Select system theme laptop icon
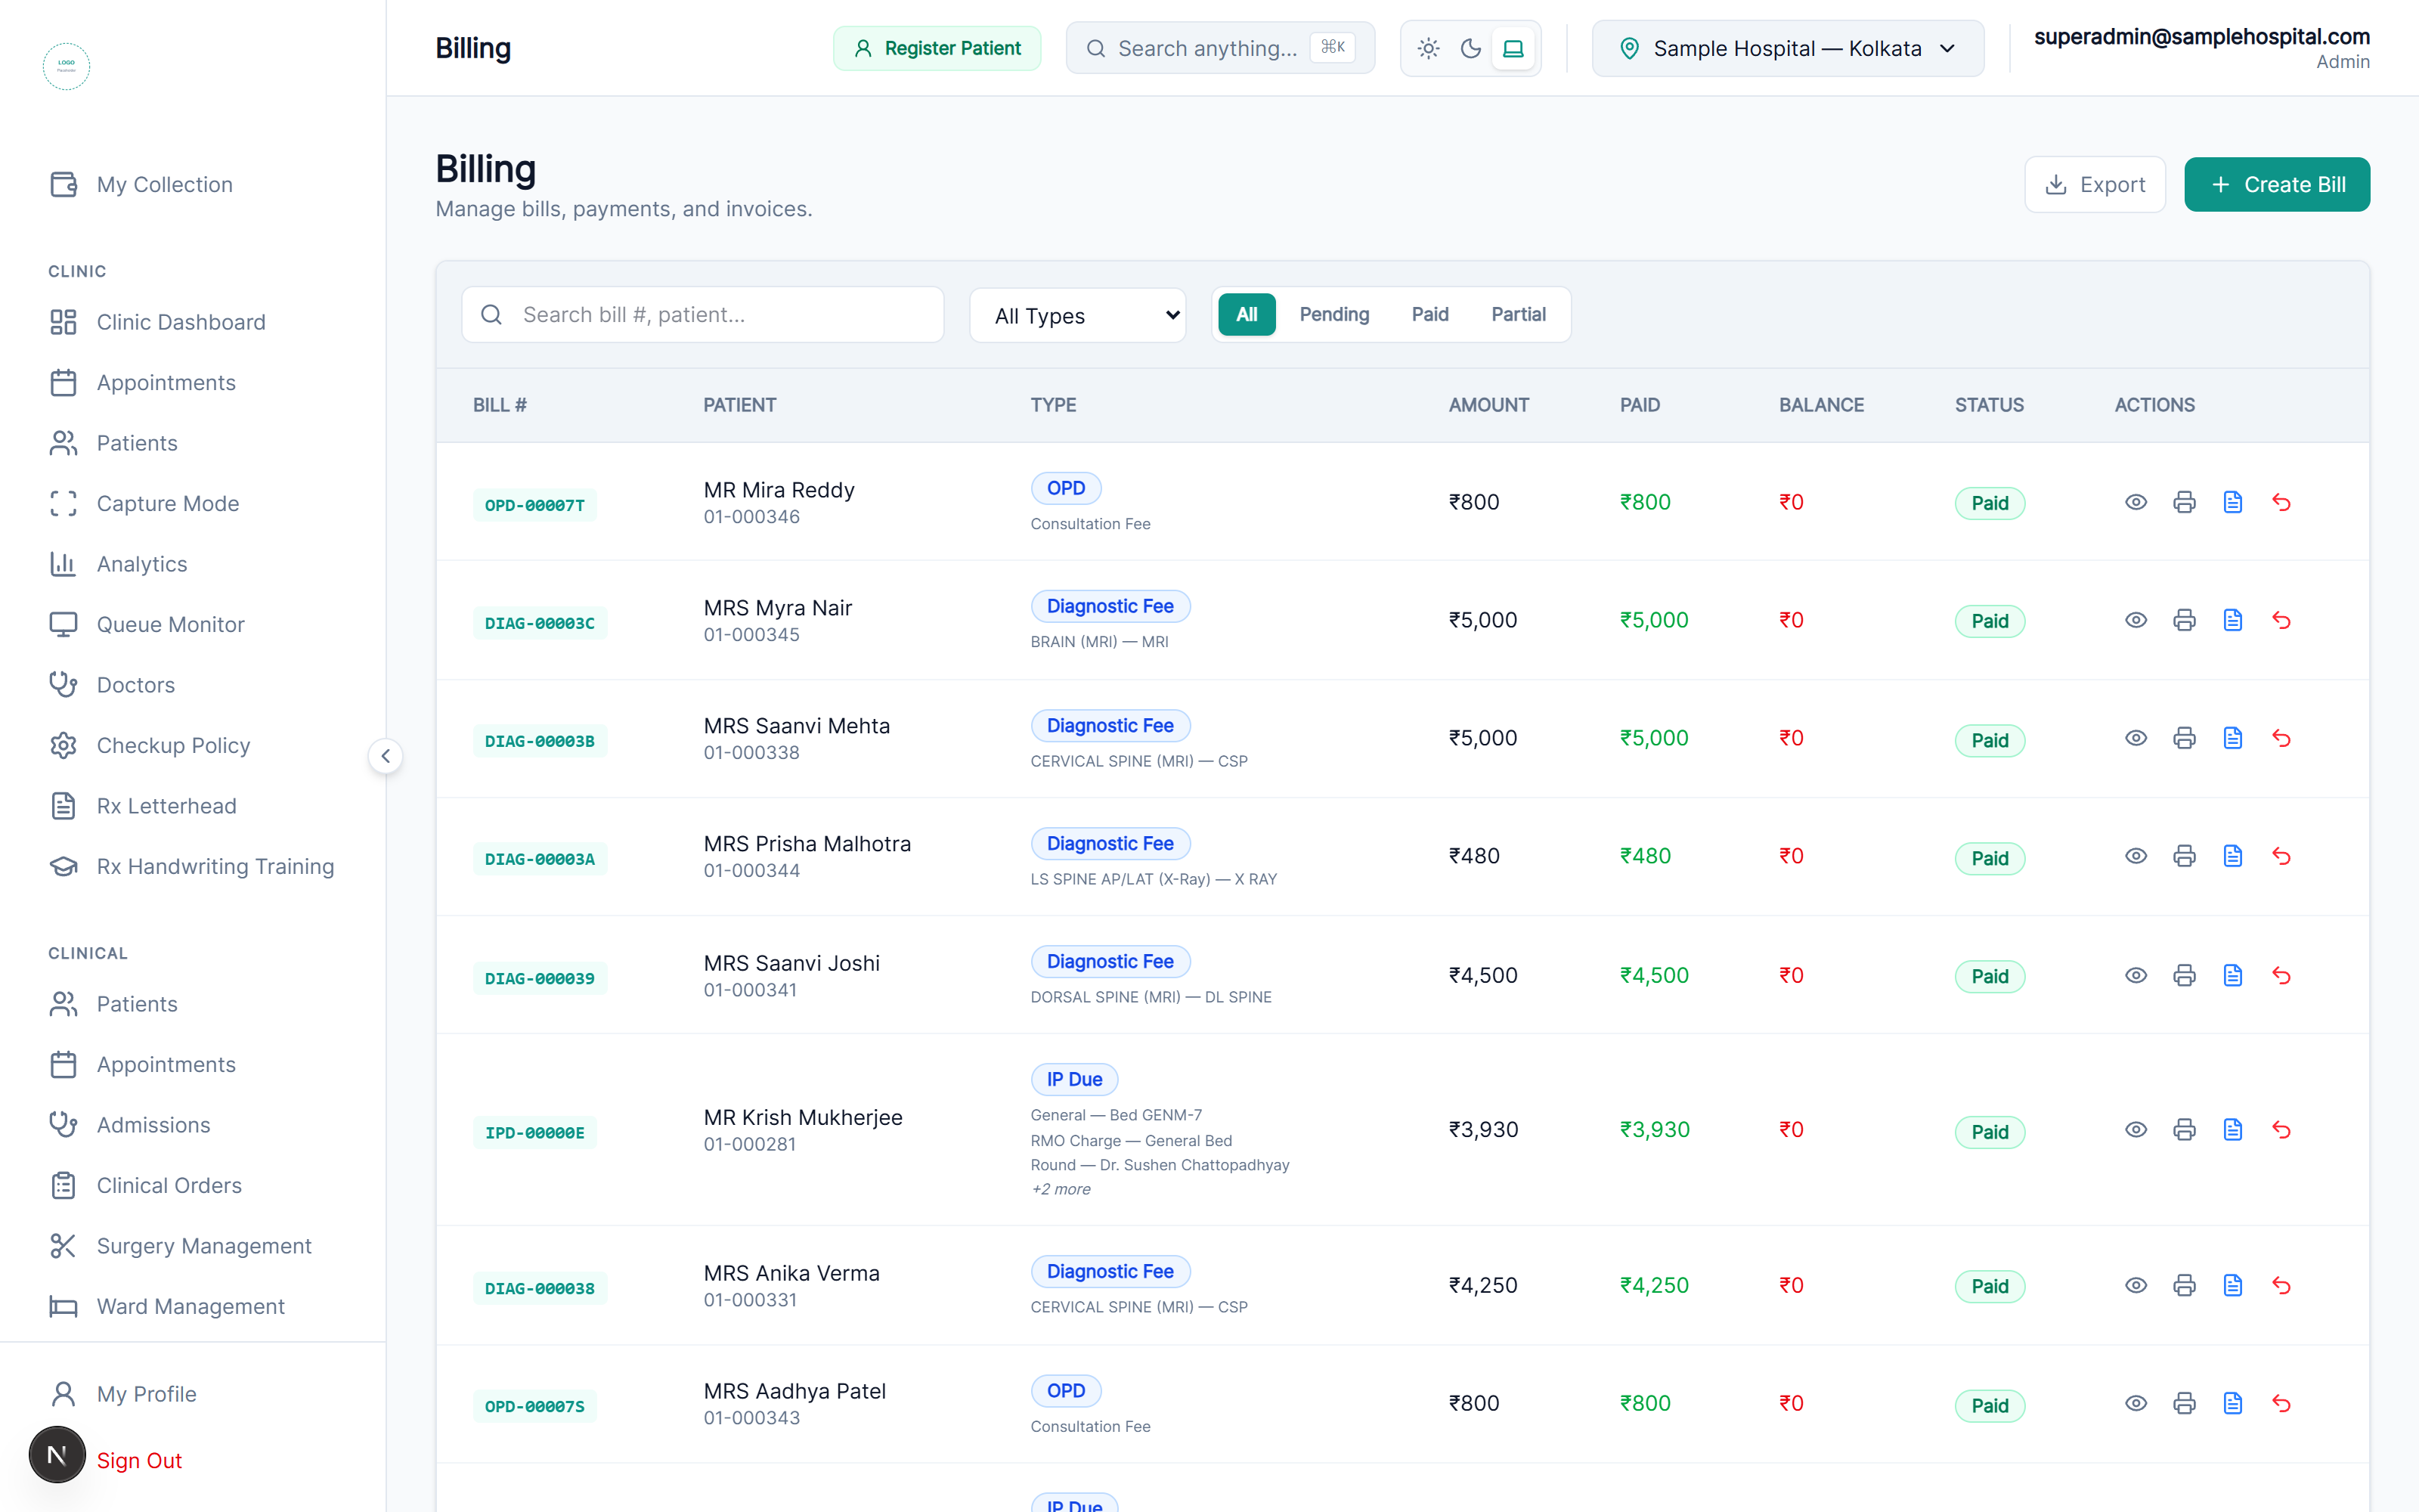2419x1512 pixels. pyautogui.click(x=1513, y=48)
